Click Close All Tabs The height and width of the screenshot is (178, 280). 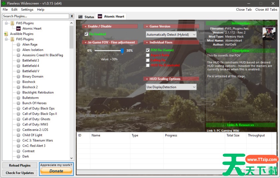pos(266,10)
